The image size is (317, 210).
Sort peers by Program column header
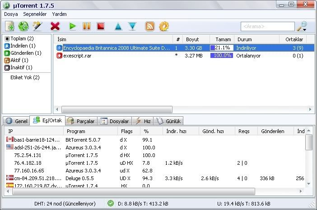91,131
